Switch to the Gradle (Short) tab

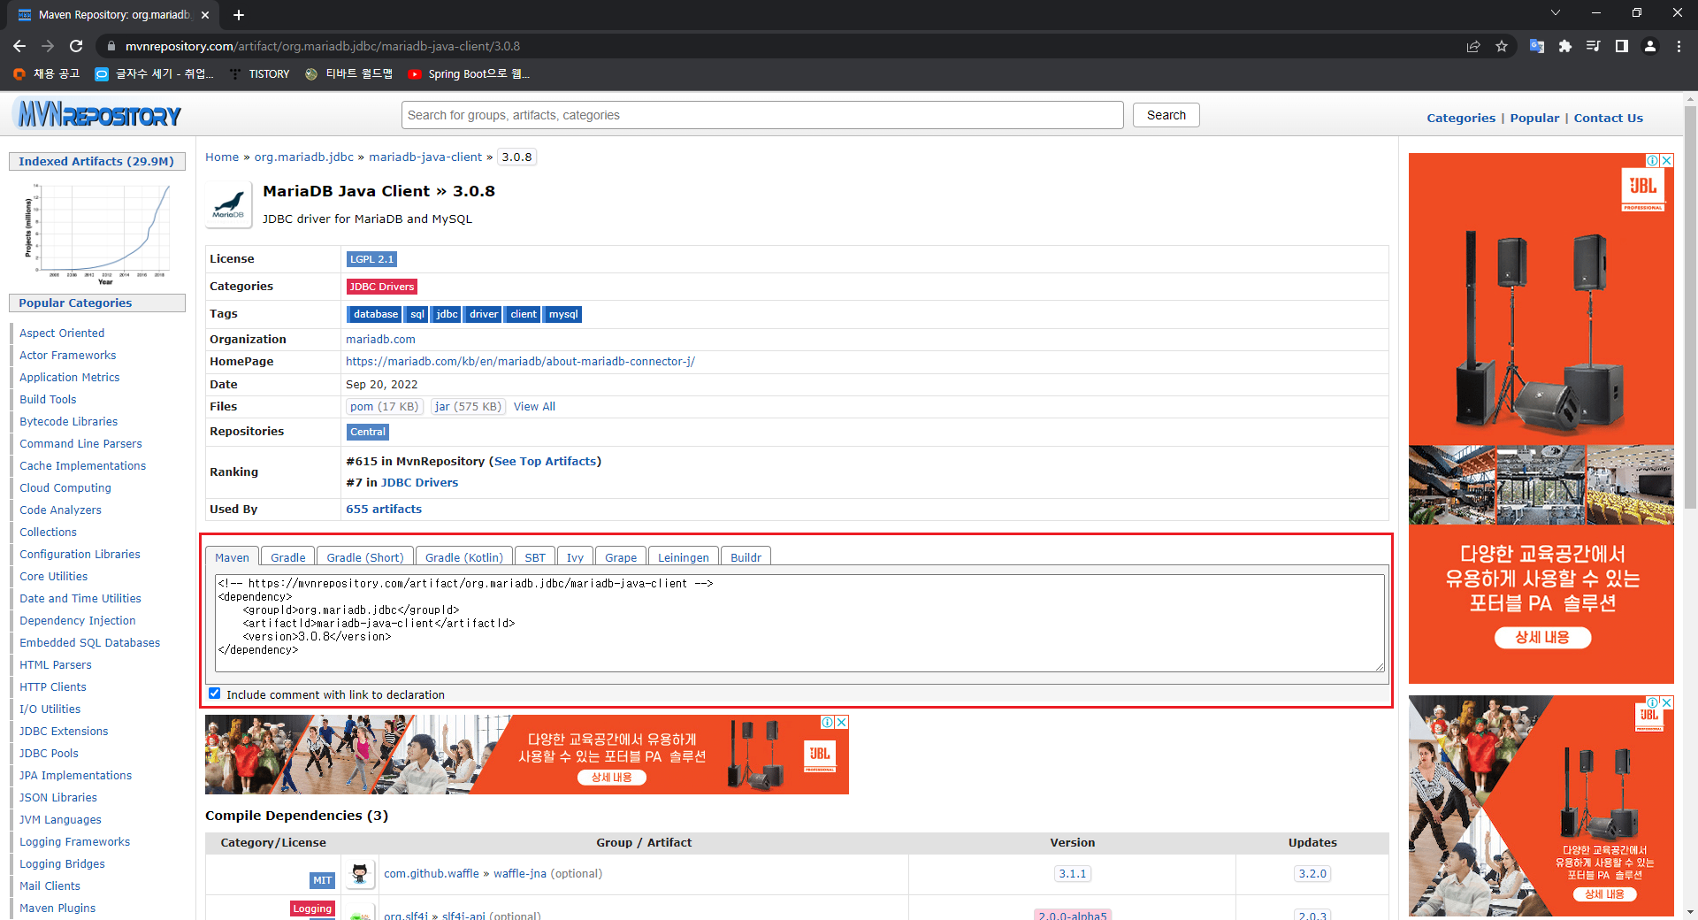[364, 557]
